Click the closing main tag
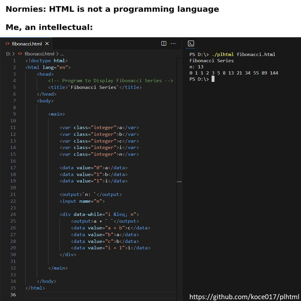The width and height of the screenshot is (301, 301). pyautogui.click(x=58, y=268)
